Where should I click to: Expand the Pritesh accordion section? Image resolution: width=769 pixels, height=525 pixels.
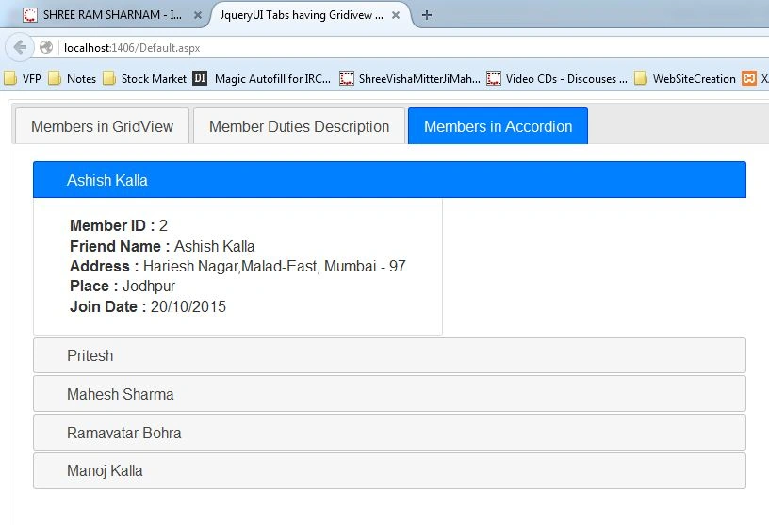(x=389, y=355)
